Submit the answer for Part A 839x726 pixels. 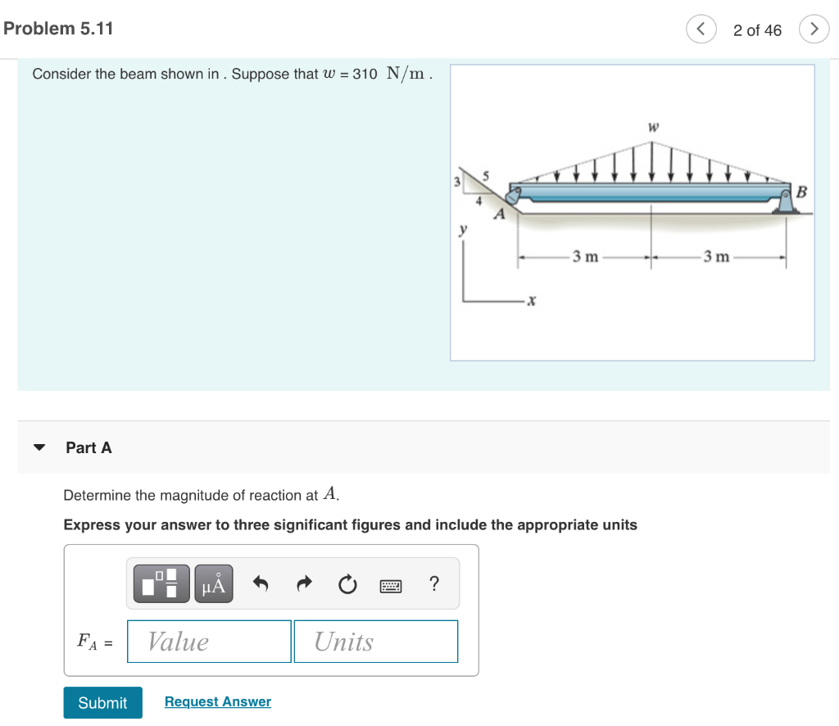(102, 702)
